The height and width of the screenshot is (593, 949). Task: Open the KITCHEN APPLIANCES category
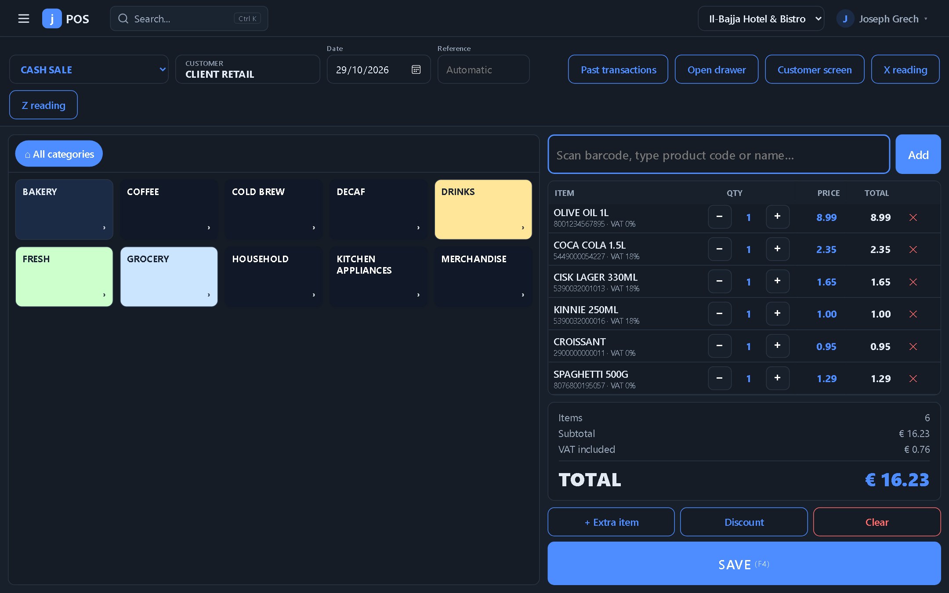click(378, 277)
